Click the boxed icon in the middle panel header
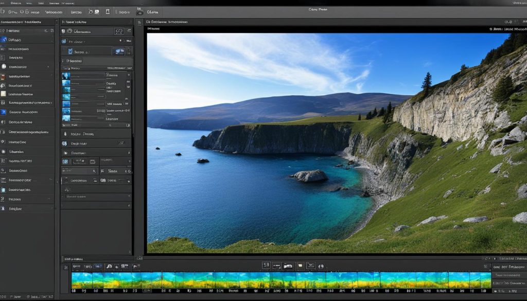The width and height of the screenshot is (527, 301). pos(119,31)
